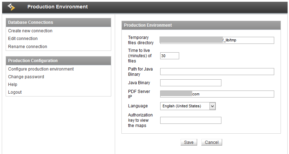This screenshot has height=154, width=289.
Task: Click the Authorization key input field
Action: point(190,120)
